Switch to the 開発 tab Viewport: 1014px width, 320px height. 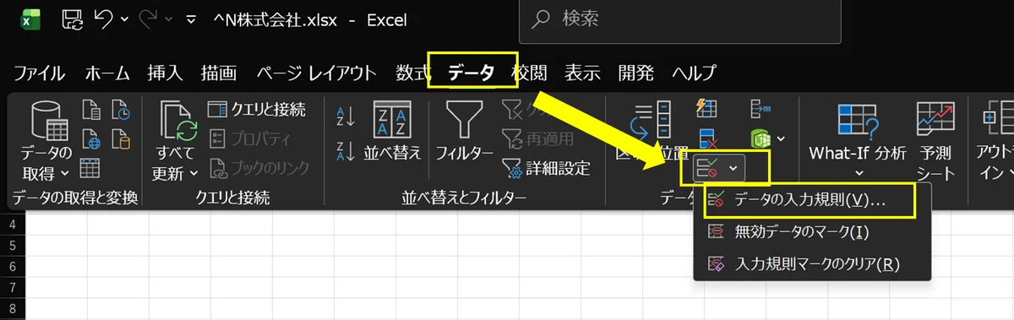pyautogui.click(x=635, y=73)
